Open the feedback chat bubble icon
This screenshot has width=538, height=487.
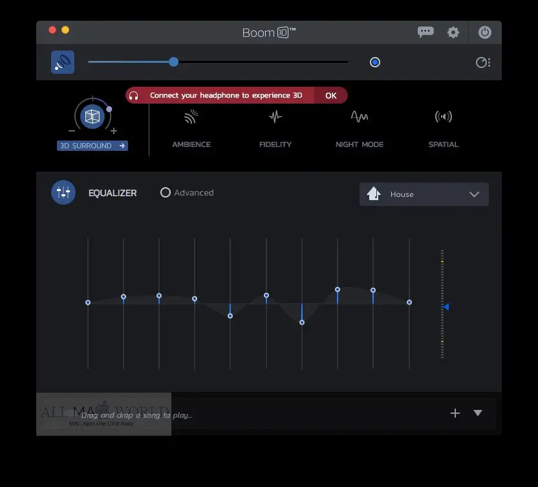tap(425, 32)
